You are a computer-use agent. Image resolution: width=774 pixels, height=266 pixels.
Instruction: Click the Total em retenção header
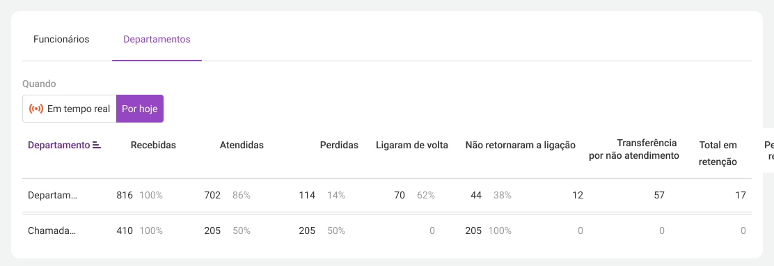click(718, 153)
